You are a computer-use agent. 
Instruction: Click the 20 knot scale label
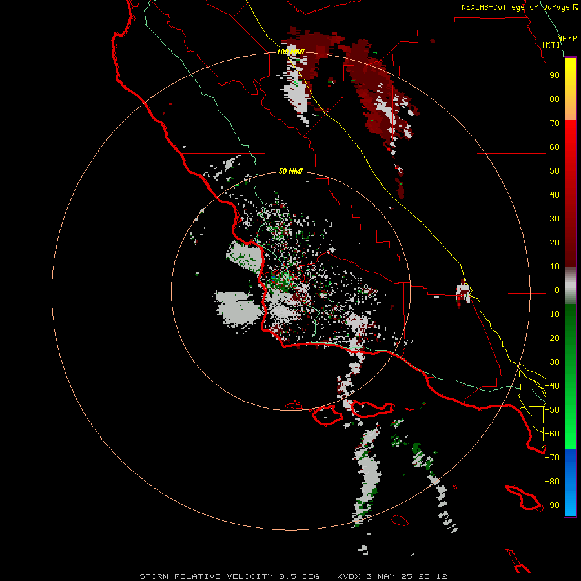[x=555, y=243]
